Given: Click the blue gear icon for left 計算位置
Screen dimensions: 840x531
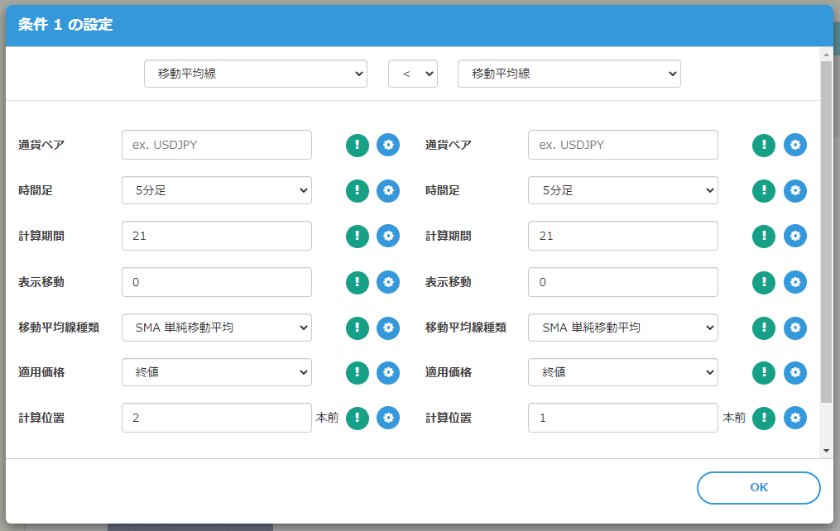Looking at the screenshot, I should pos(388,419).
